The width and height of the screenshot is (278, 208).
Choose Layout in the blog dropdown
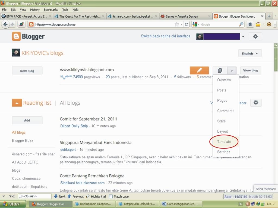[222, 131]
